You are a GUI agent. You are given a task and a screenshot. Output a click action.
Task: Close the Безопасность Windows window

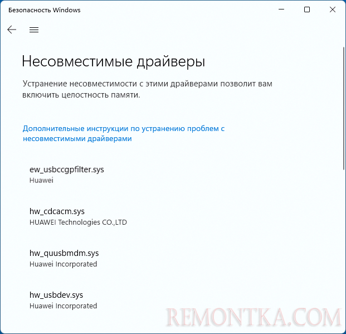click(x=332, y=9)
